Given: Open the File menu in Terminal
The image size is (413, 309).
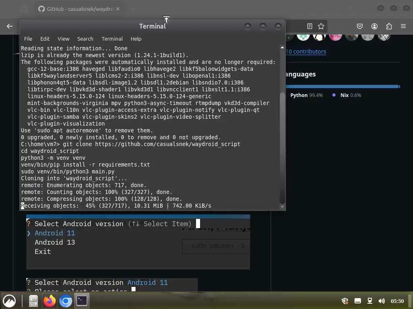Looking at the screenshot, I should (x=28, y=39).
